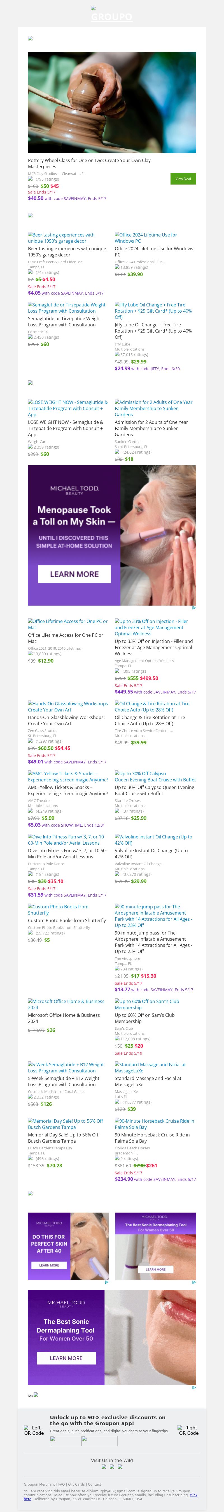This screenshot has width=224, height=1512.
Task: Click LEARN MORE on Menopause ad
Action: point(74,574)
